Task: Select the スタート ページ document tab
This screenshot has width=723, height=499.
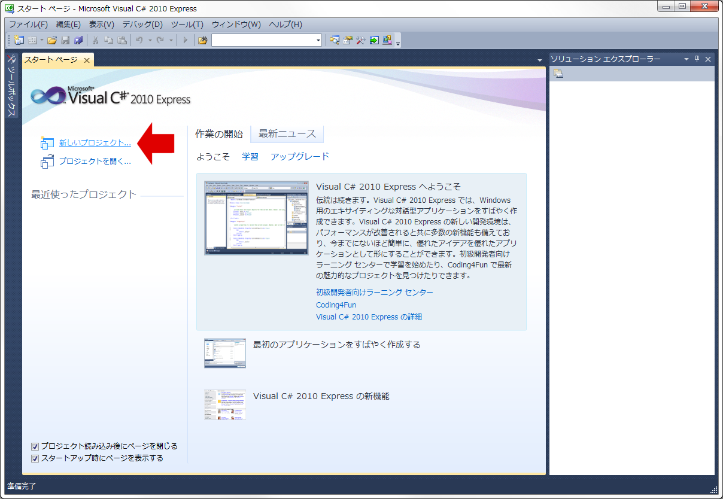Action: point(51,60)
